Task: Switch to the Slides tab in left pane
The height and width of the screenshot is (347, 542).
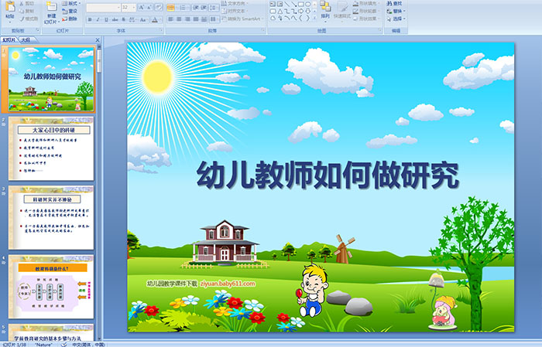Action: (x=9, y=40)
